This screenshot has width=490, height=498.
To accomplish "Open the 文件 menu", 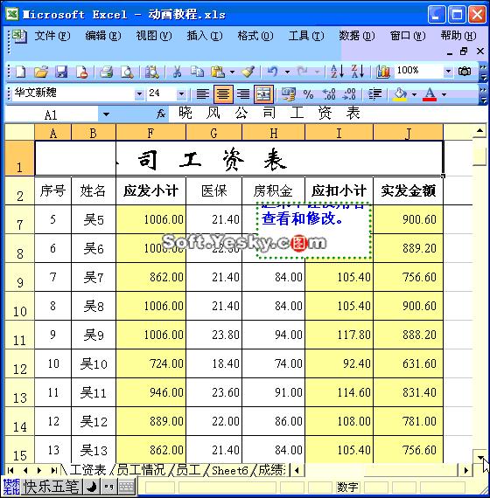I will (x=52, y=36).
